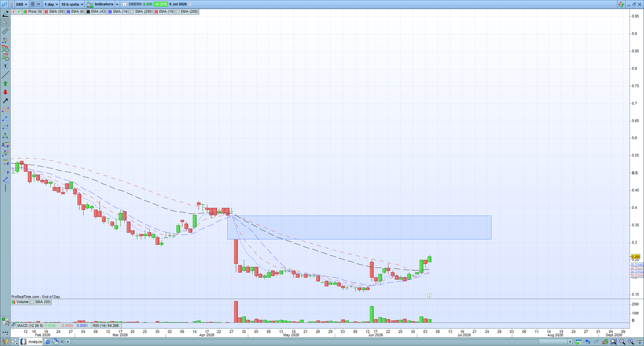
Task: Open the DXB instrument dropdown
Action: pyautogui.click(x=22, y=4)
